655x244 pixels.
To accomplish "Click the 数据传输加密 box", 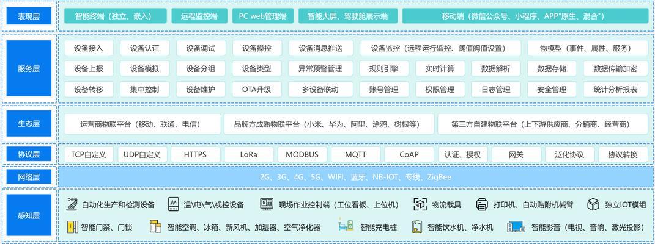I will [x=615, y=68].
